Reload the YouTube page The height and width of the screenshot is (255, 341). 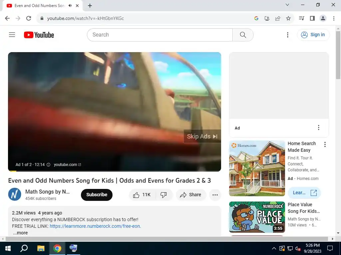click(x=29, y=18)
